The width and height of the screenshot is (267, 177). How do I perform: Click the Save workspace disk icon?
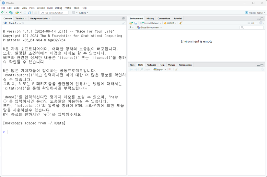136,23
